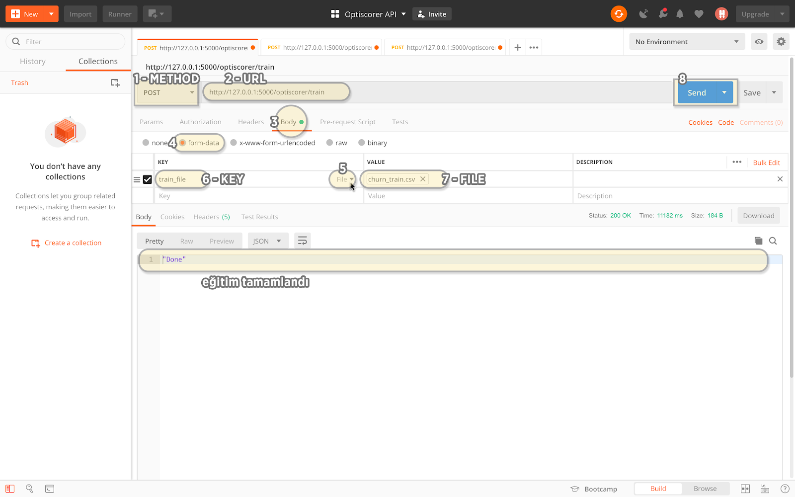Open the Pre-request Script tab
This screenshot has width=795, height=497.
point(348,122)
